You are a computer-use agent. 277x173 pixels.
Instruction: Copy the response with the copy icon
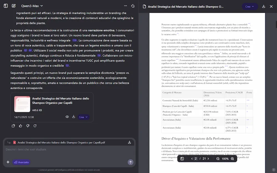point(13,126)
